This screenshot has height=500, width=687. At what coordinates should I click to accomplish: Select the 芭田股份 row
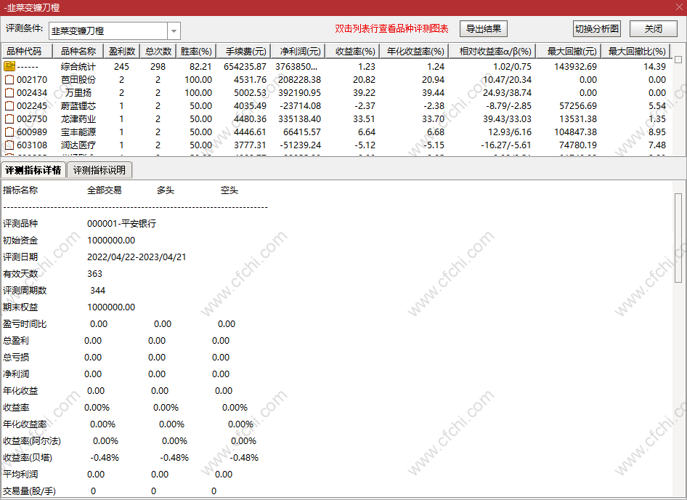click(336, 79)
